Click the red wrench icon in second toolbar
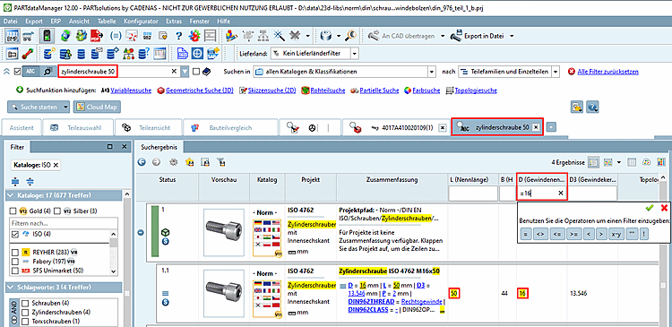672x327 pixels. 29,54
